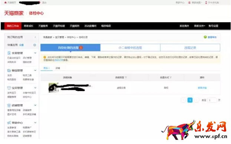The height and width of the screenshot is (144, 231).
Task: Open 手机淘宝店铺 in the sidebar
Action: click(29, 114)
